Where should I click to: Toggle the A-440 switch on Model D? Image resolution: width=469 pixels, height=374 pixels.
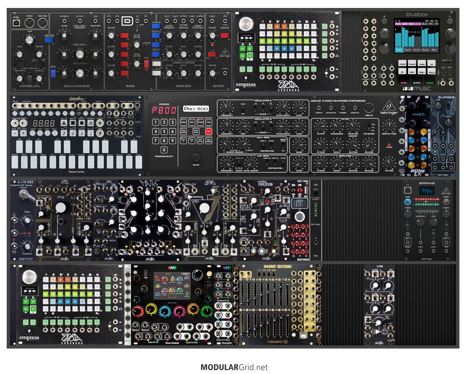[x=212, y=54]
